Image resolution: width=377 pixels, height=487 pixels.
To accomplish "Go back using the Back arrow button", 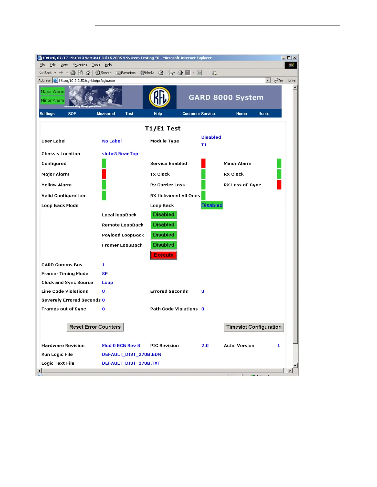I will point(45,73).
